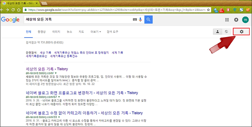The image size is (252, 127).
Task: Show private results with the person icon
Action: pyautogui.click(x=218, y=32)
